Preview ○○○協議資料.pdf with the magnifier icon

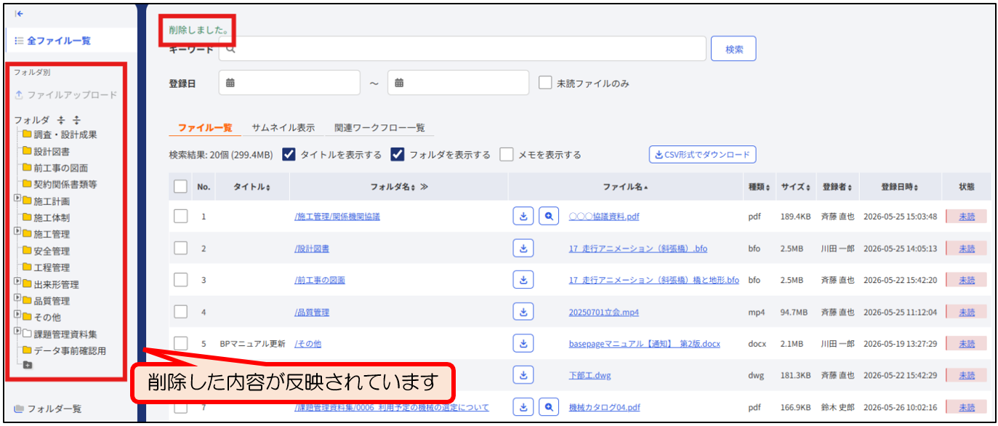coord(549,216)
